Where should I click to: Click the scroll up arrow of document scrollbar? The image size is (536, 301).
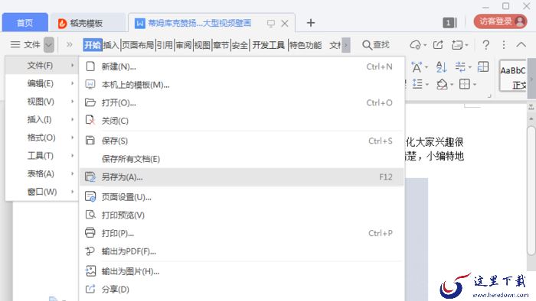coord(531,118)
